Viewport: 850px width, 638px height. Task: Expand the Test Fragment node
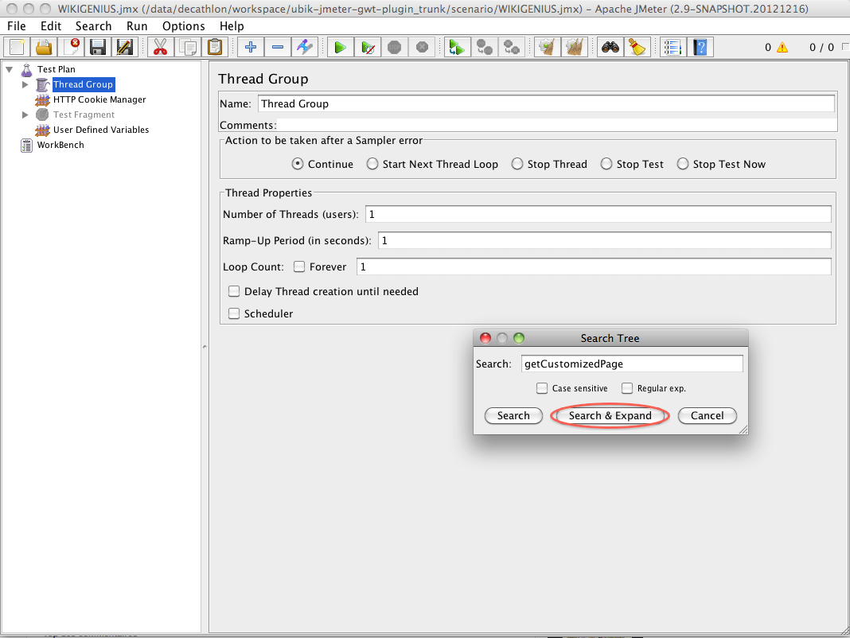point(25,115)
